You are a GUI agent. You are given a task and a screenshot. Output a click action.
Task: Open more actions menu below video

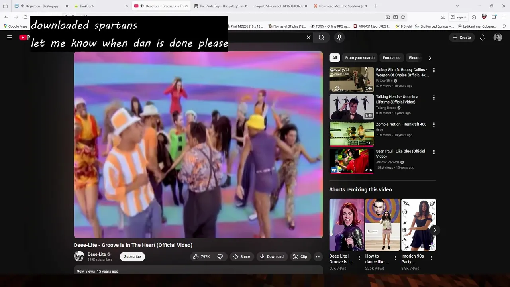tap(318, 257)
